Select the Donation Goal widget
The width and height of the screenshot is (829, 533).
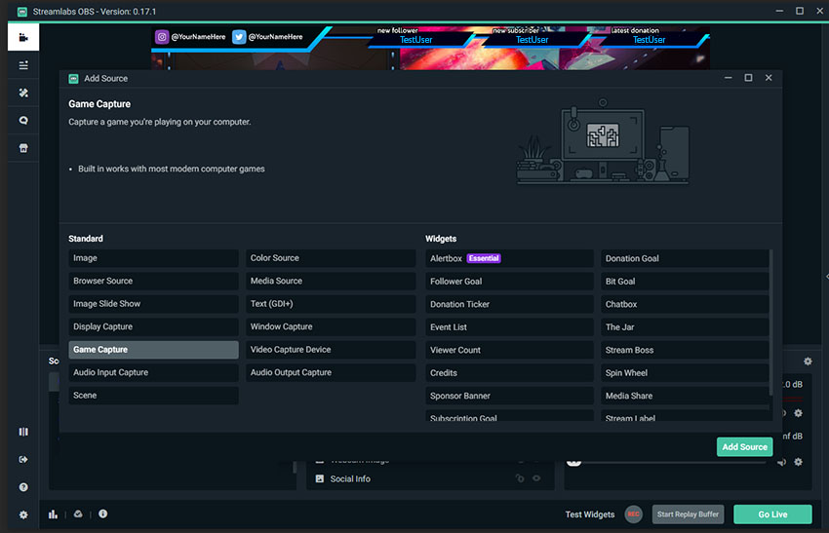click(685, 258)
